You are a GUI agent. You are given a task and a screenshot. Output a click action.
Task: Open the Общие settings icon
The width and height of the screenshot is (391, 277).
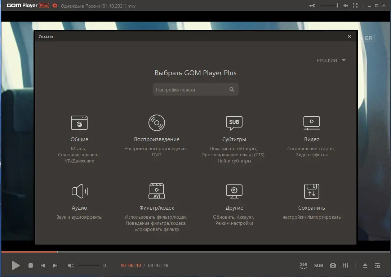(79, 123)
